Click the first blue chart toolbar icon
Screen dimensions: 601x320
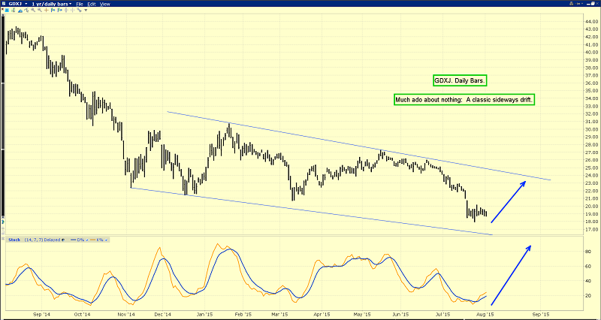8,11
